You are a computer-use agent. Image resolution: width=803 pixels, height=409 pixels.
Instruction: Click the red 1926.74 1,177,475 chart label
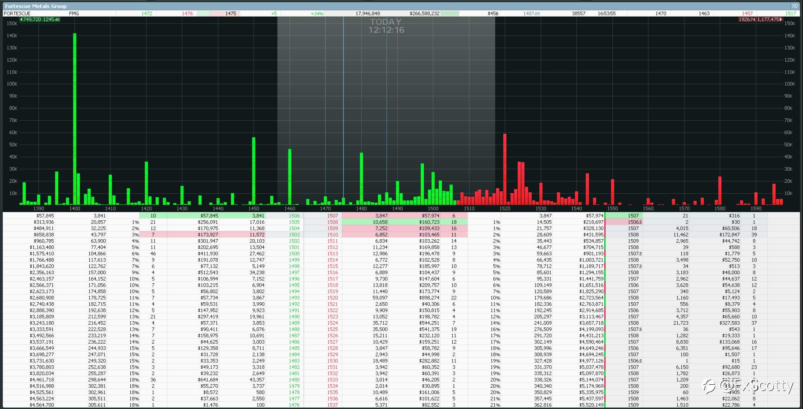point(760,19)
